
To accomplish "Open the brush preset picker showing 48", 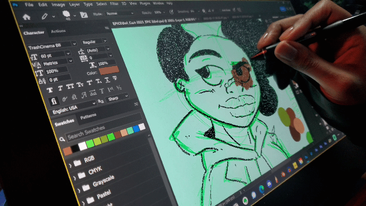I will [74, 16].
